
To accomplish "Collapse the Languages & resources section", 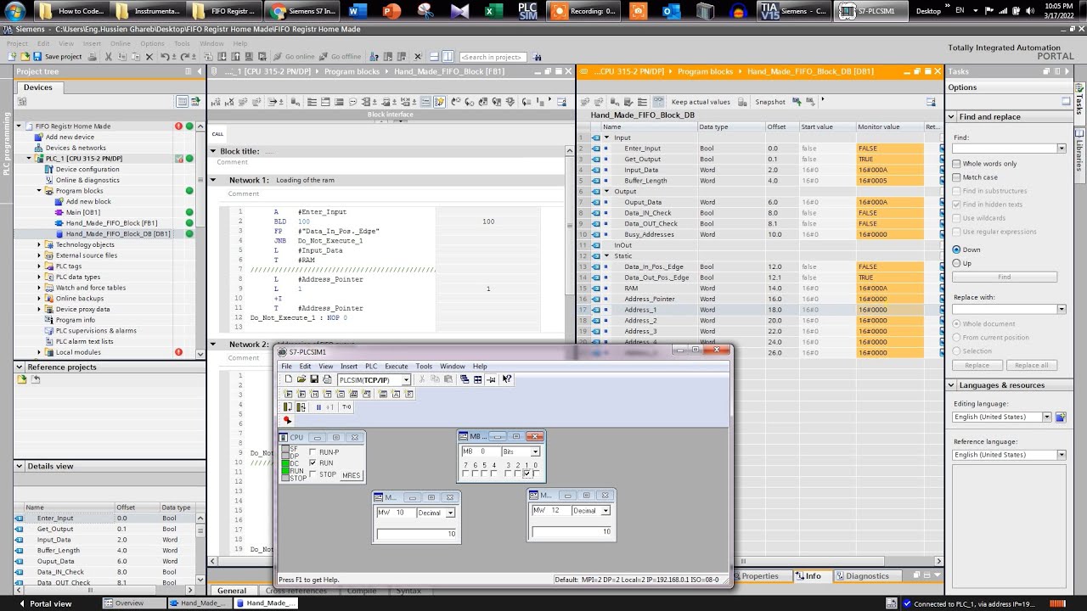I will pyautogui.click(x=953, y=385).
